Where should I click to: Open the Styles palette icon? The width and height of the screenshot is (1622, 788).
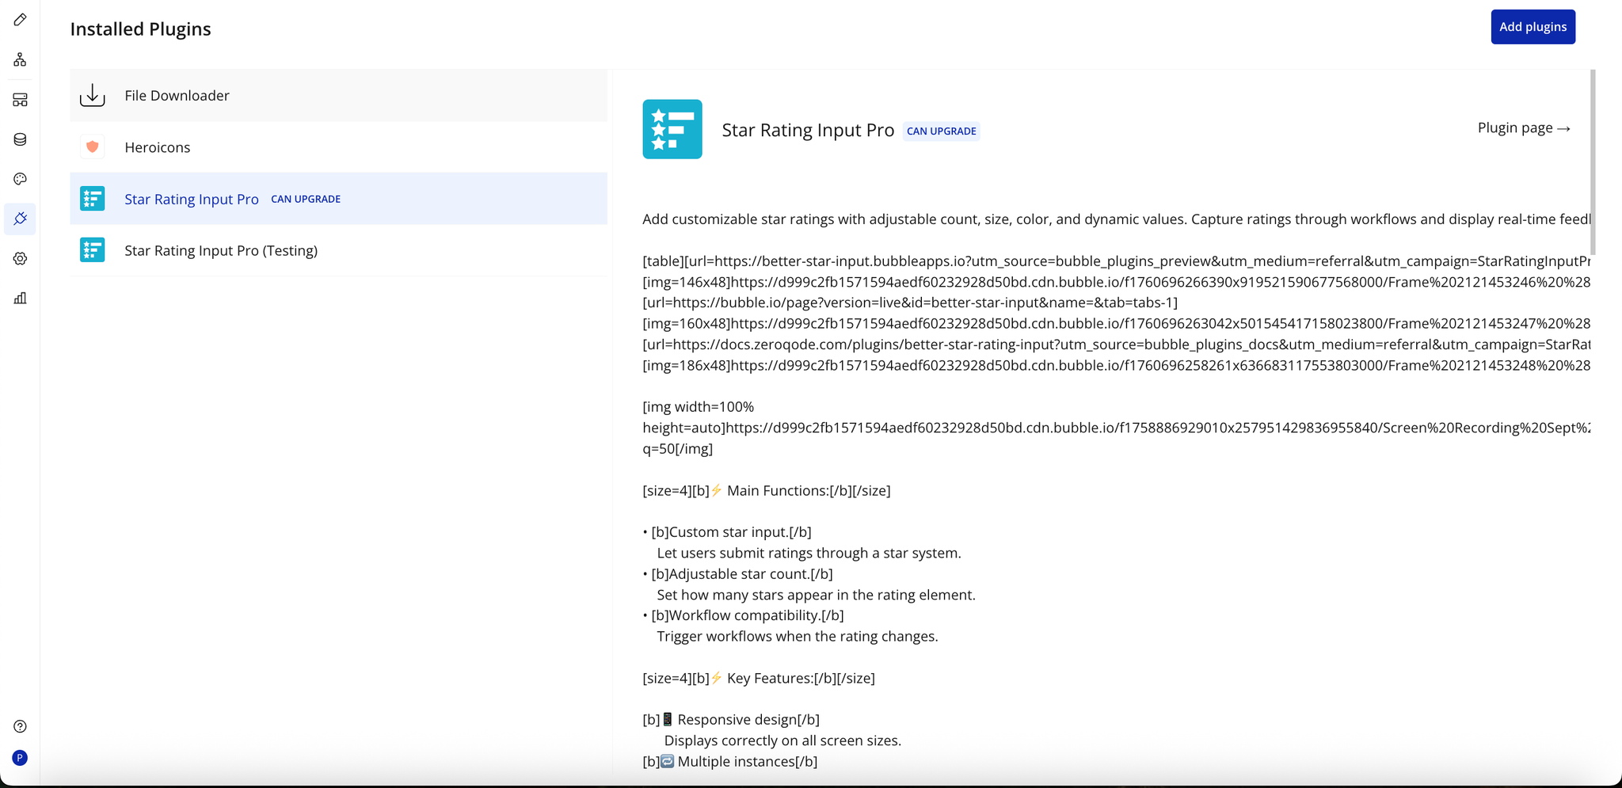(x=20, y=179)
